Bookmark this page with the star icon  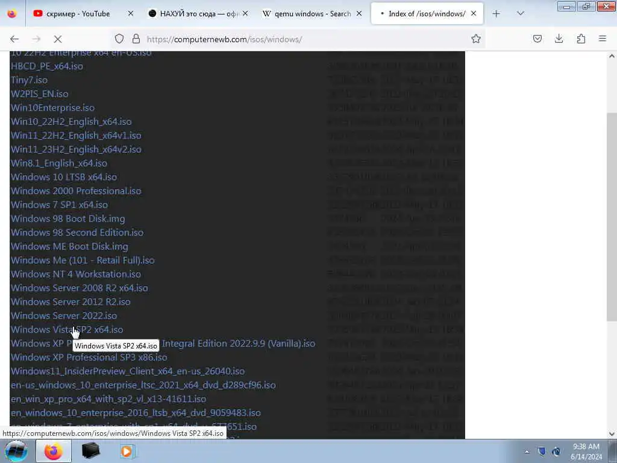point(476,39)
